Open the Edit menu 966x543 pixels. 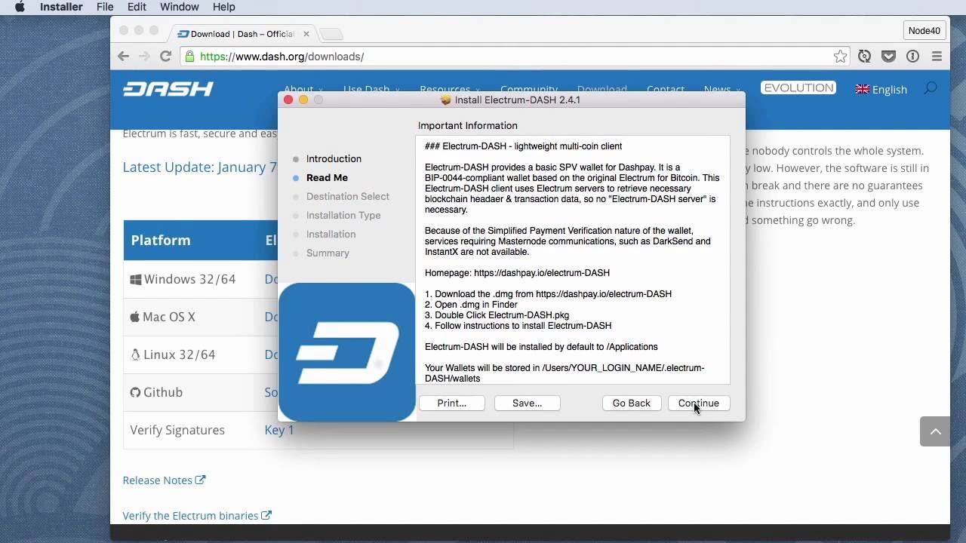137,7
